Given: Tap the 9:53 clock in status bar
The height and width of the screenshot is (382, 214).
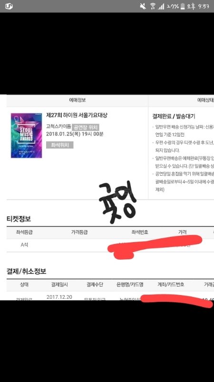Looking at the screenshot, I should 204,6.
